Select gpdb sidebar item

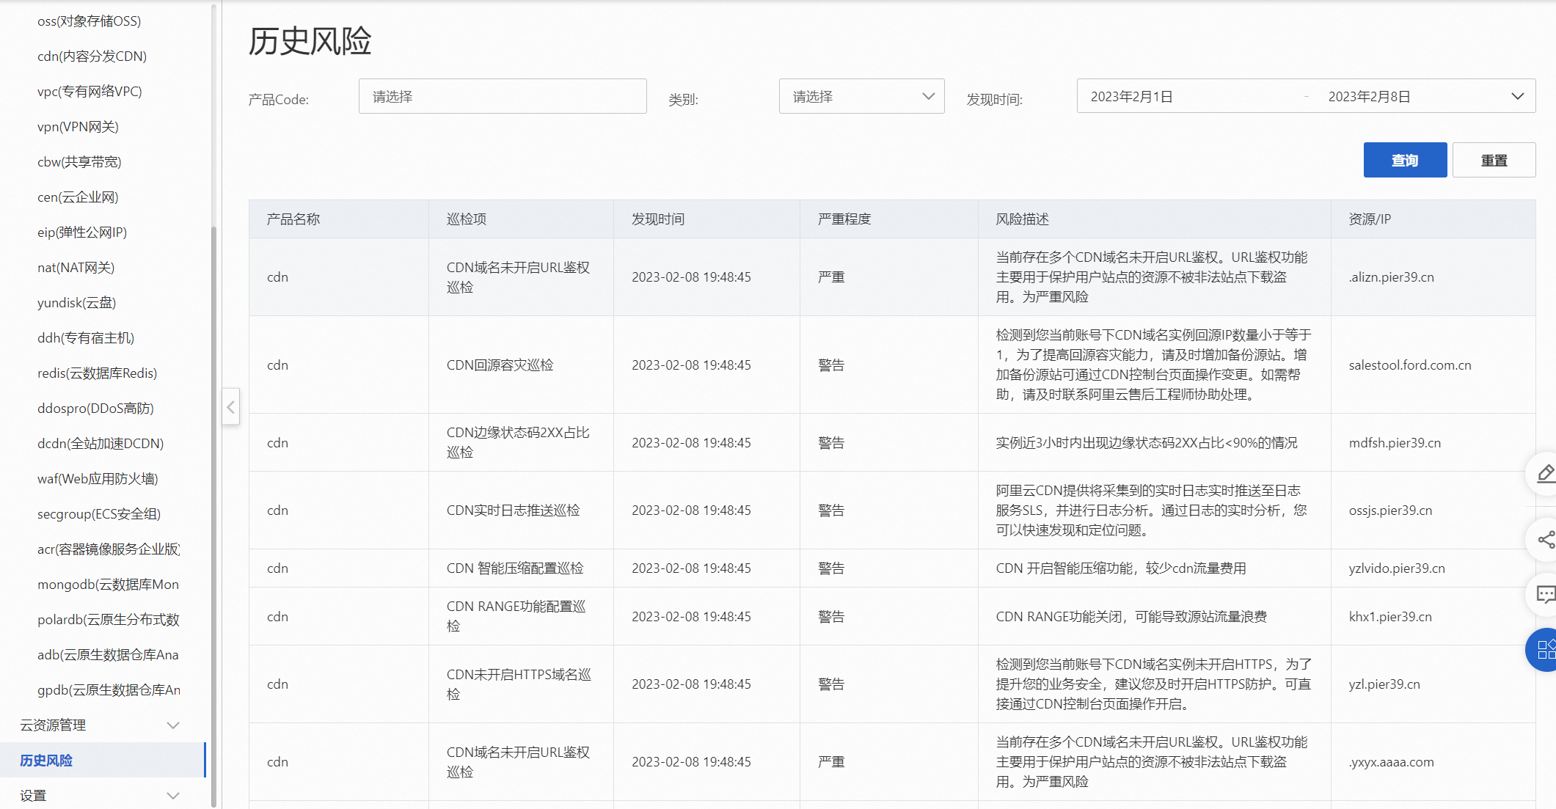tap(109, 690)
